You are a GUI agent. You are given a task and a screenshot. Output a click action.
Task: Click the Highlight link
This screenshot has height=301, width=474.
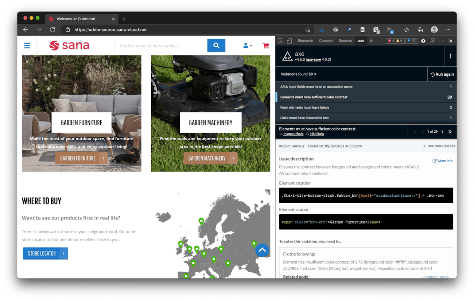click(x=315, y=134)
